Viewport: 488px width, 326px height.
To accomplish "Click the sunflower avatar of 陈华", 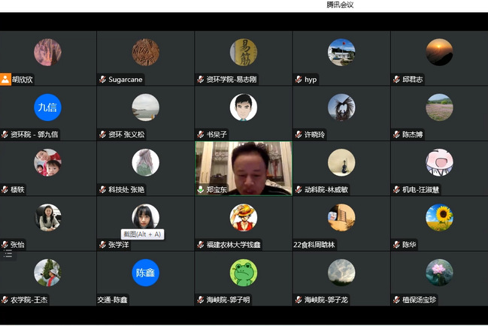I will coord(439,217).
